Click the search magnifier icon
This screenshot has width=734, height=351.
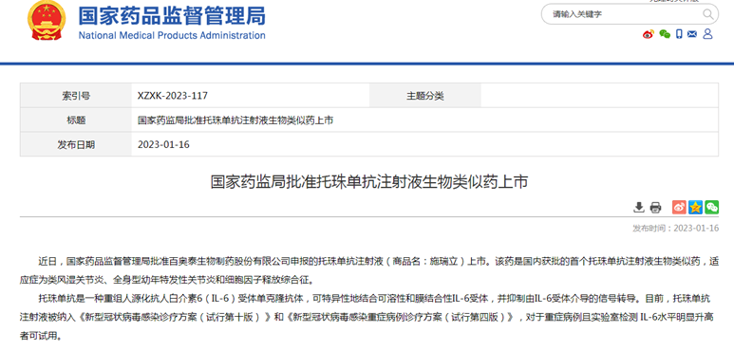pos(707,14)
